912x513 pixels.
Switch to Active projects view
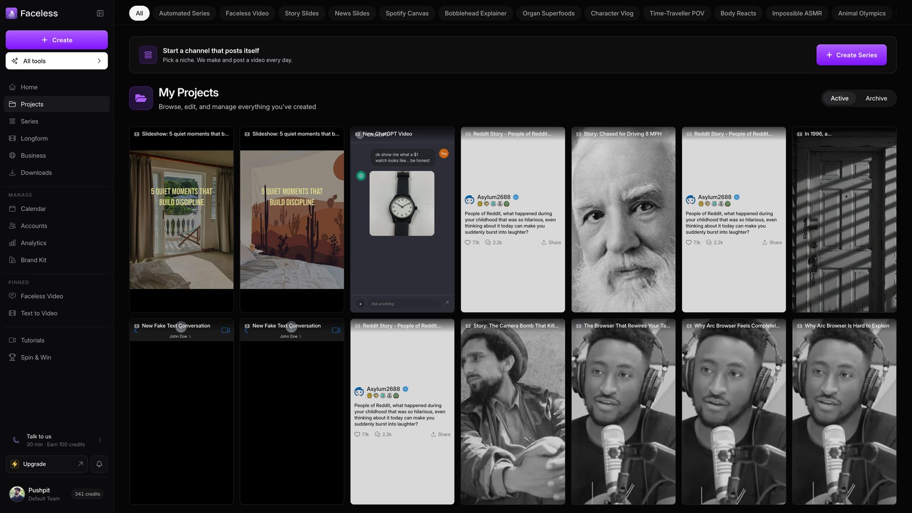[x=840, y=99]
